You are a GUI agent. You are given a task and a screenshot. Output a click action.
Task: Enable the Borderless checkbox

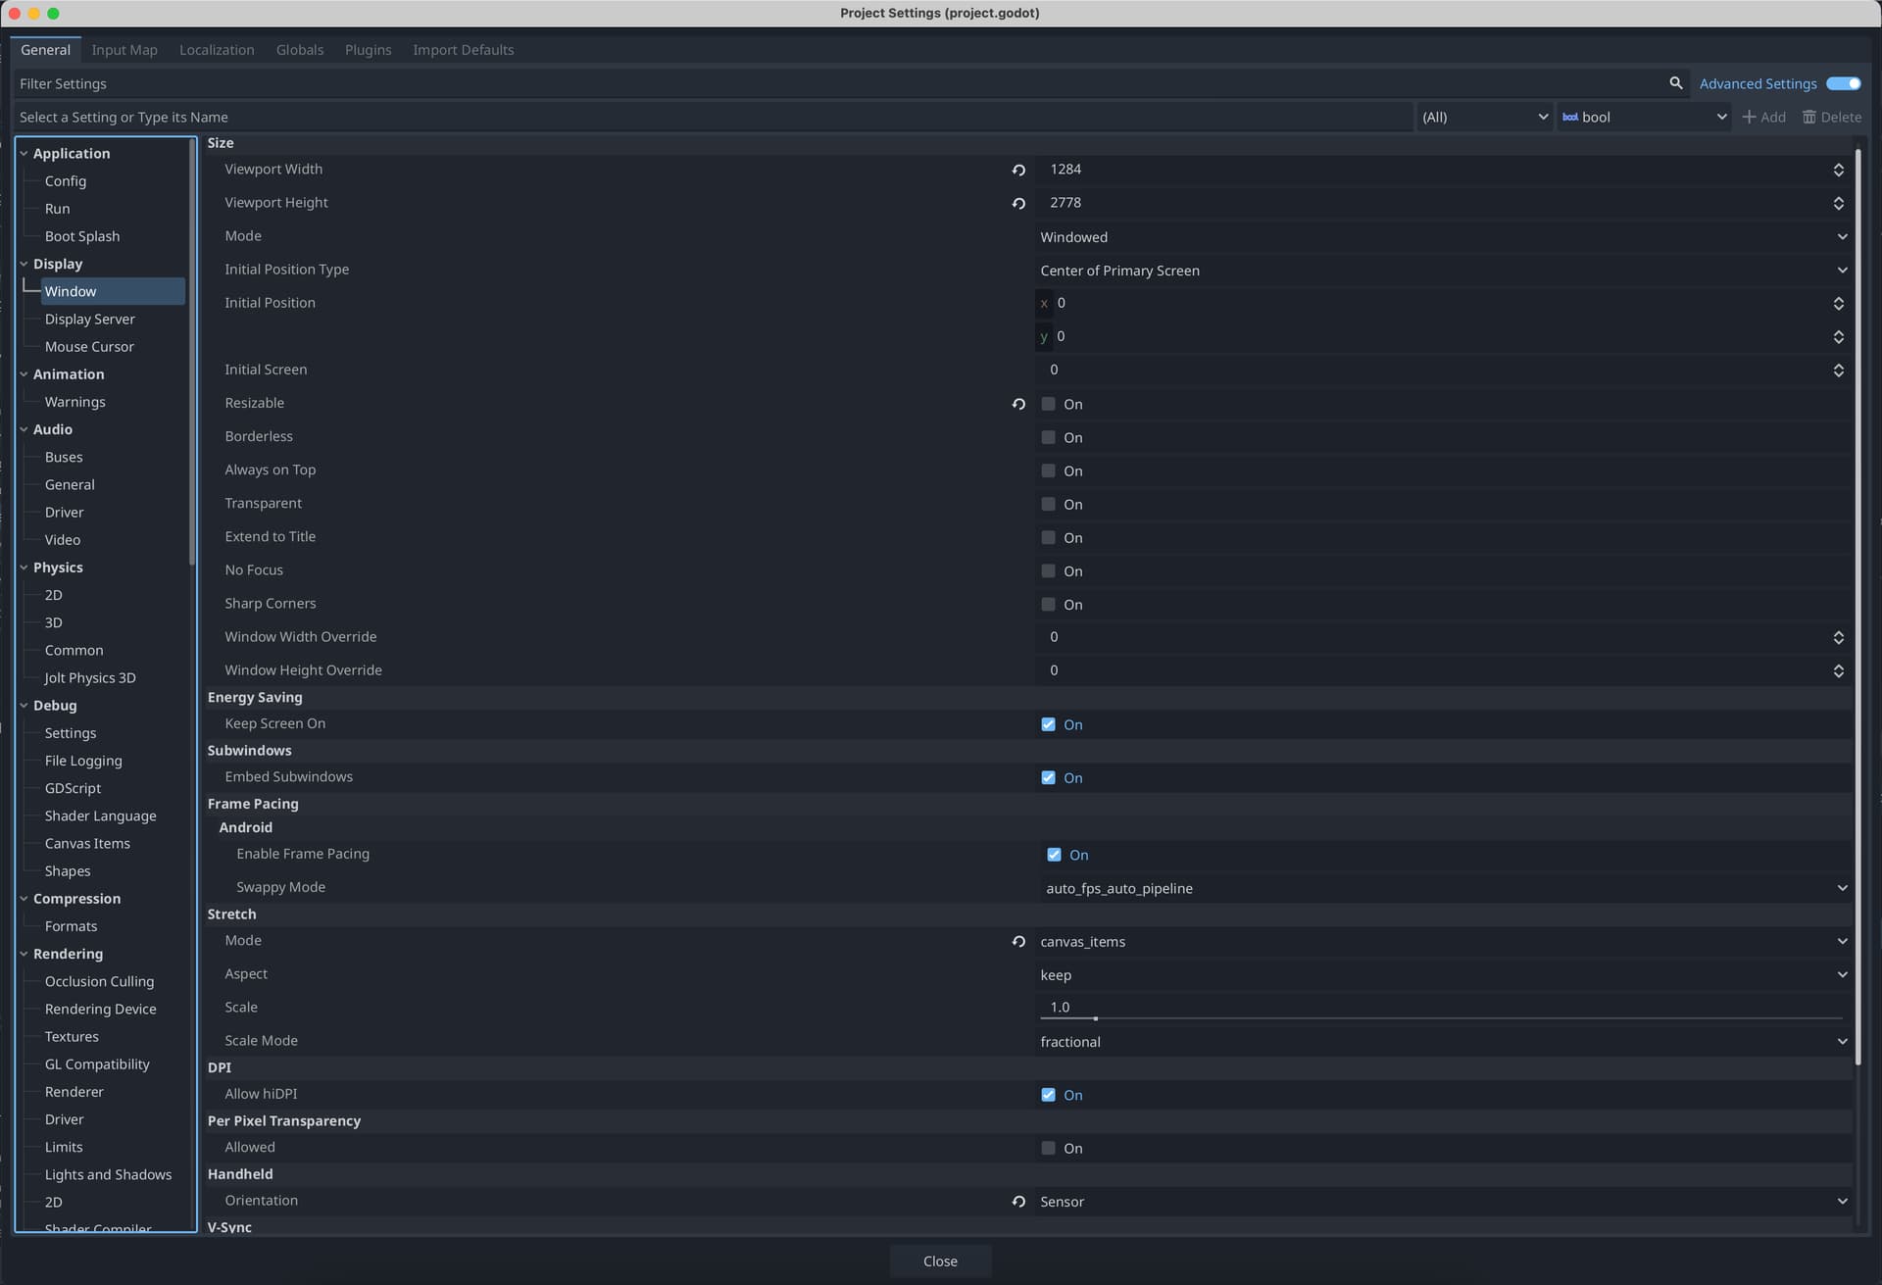1048,437
